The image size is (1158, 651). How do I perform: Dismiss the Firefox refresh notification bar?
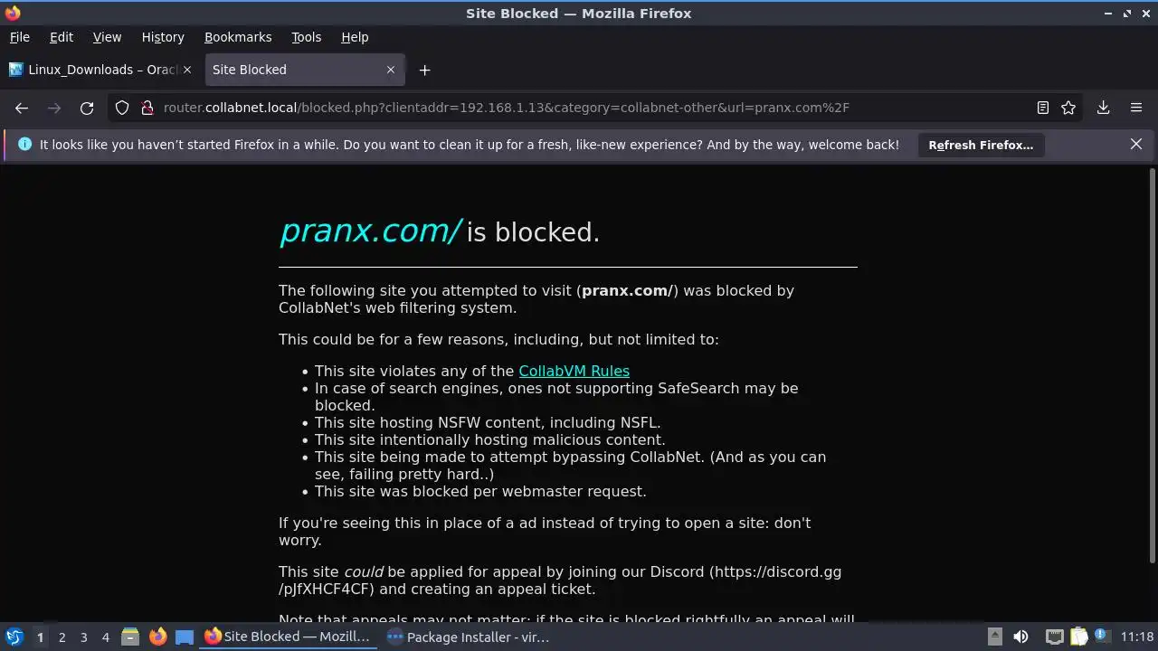(x=1136, y=145)
